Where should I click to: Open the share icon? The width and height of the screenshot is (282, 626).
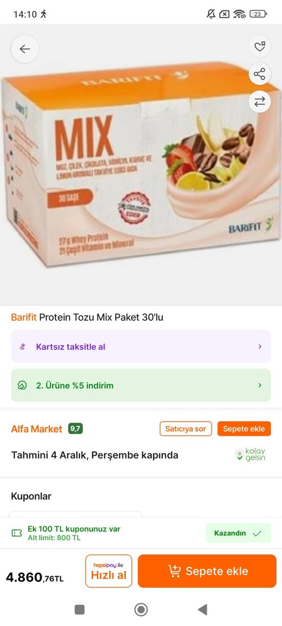[x=260, y=75]
